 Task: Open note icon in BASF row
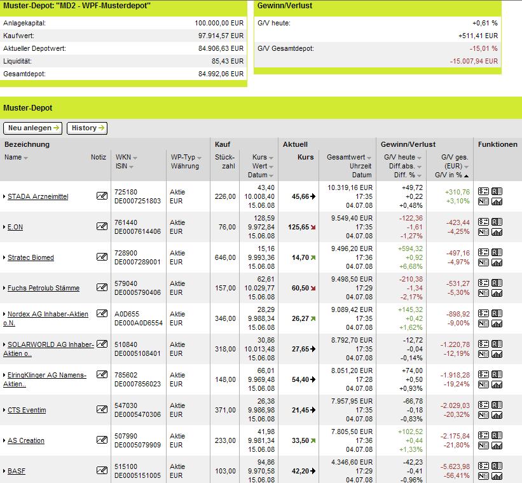102,470
